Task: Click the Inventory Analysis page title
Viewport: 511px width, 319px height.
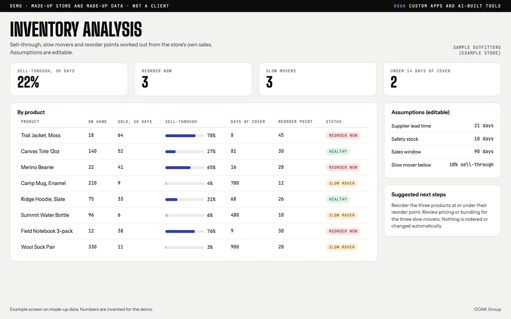Action: [76, 29]
